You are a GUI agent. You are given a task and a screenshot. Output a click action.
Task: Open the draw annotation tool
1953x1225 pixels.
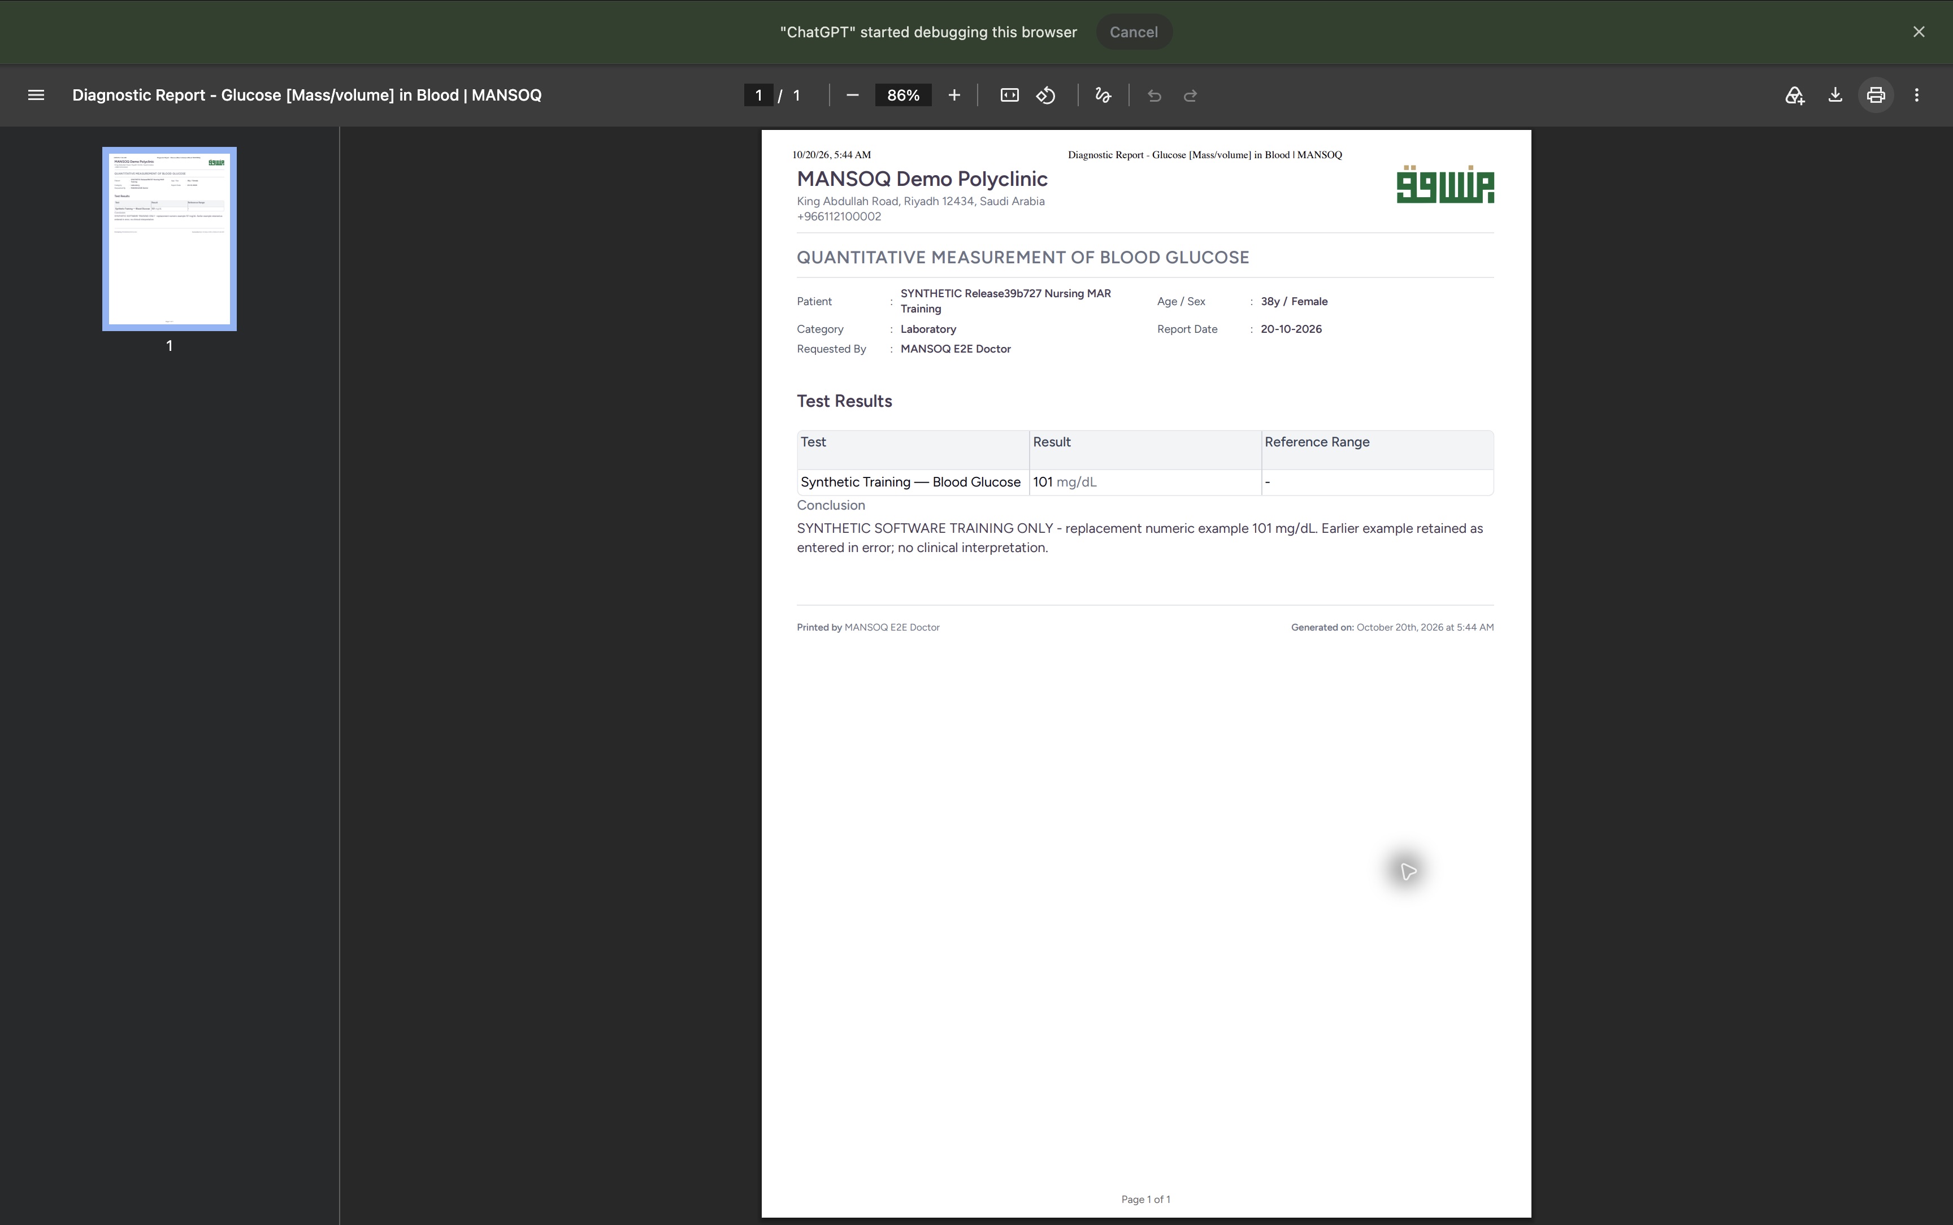(1103, 95)
